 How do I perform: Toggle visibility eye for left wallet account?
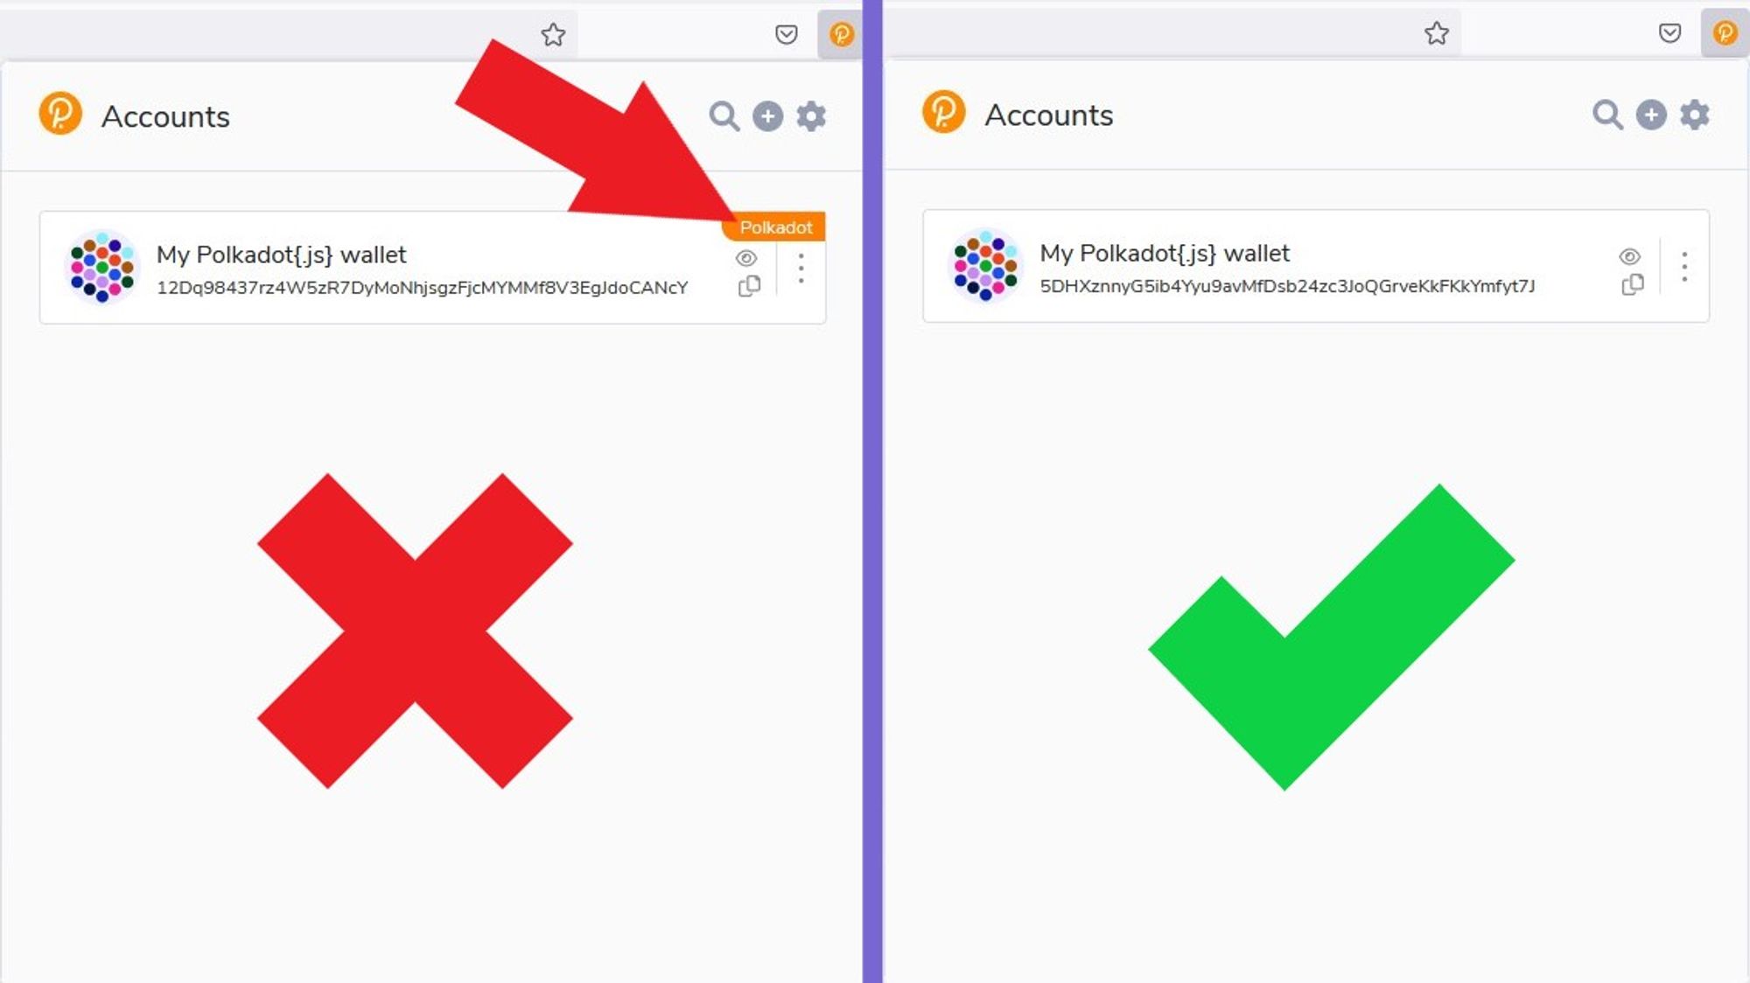click(x=746, y=258)
